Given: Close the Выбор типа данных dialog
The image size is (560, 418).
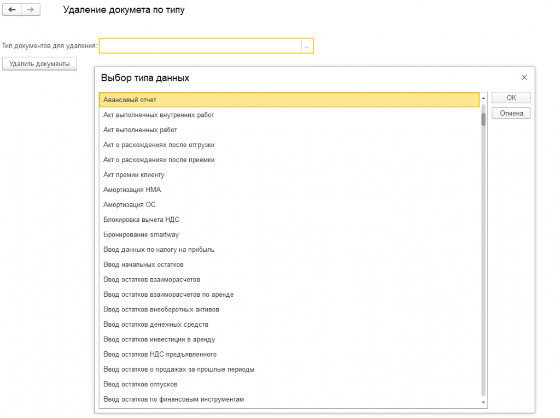Looking at the screenshot, I should [524, 78].
